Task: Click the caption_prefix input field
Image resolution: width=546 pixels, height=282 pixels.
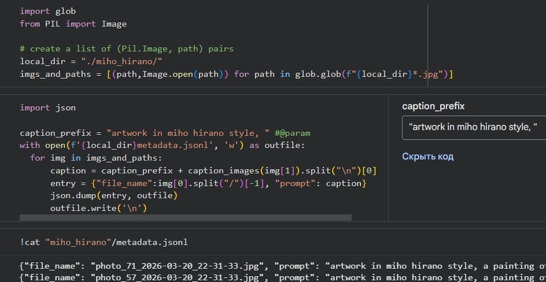Action: (x=474, y=128)
